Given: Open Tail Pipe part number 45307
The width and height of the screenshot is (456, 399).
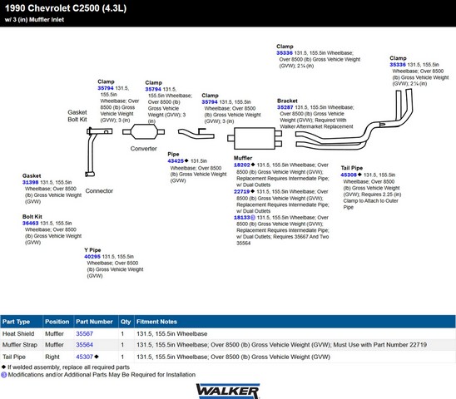Looking at the screenshot, I should [x=84, y=357].
